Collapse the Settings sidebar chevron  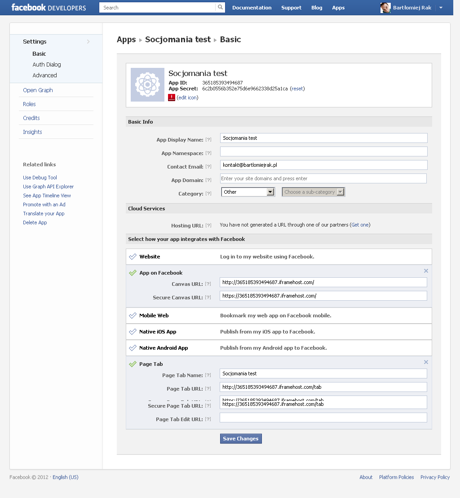pos(88,42)
